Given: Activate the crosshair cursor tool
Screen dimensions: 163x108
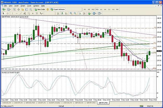Looking at the screenshot, I should pos(8,13).
